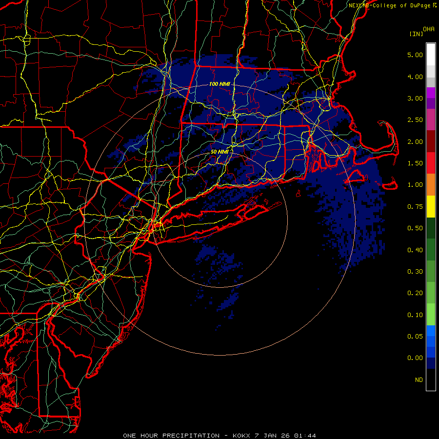Click the '1.50' legend value
439x439 pixels.
click(415, 163)
